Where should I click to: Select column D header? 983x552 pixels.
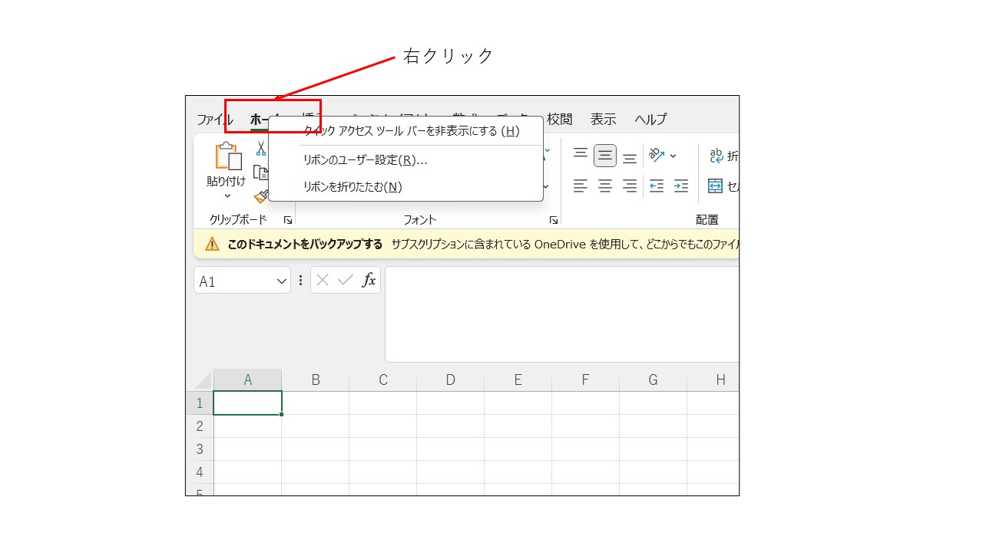tap(451, 380)
